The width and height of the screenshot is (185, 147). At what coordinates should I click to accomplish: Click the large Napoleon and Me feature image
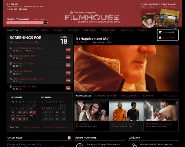126,68
